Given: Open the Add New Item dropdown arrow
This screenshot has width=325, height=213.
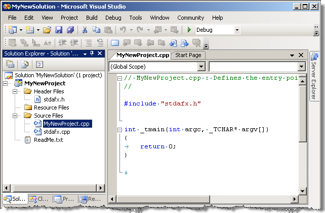Looking at the screenshot, I should click(38, 30).
